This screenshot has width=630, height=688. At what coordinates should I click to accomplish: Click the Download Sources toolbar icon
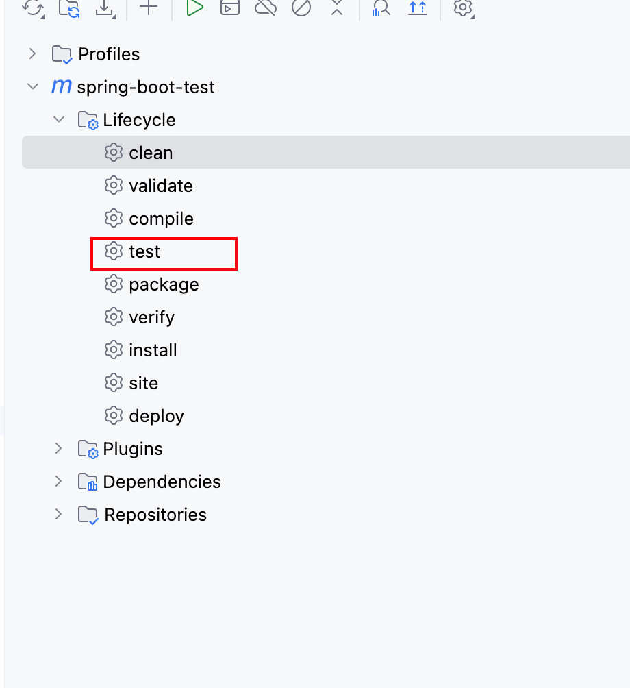(x=104, y=8)
